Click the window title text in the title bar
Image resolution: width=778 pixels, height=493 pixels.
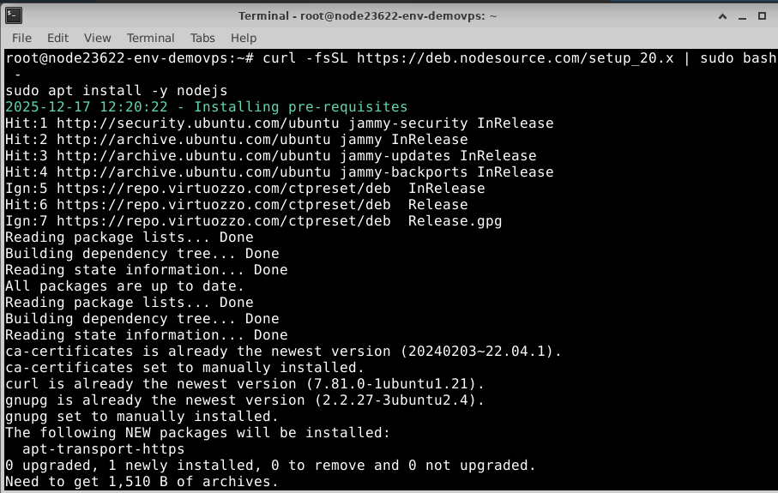click(389, 15)
